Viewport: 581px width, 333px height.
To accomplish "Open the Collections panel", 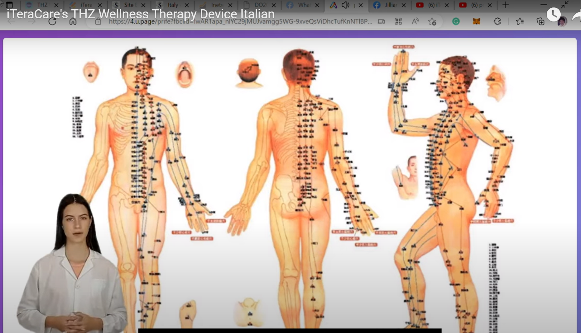I will [x=540, y=21].
